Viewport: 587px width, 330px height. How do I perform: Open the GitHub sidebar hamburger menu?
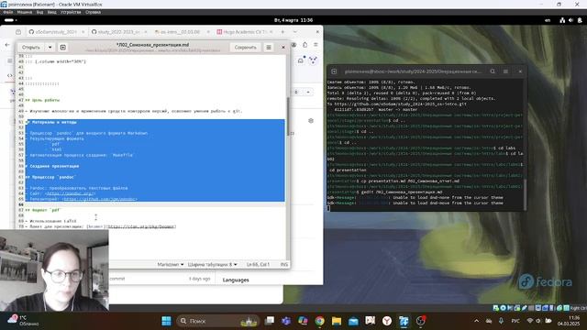coord(10,60)
